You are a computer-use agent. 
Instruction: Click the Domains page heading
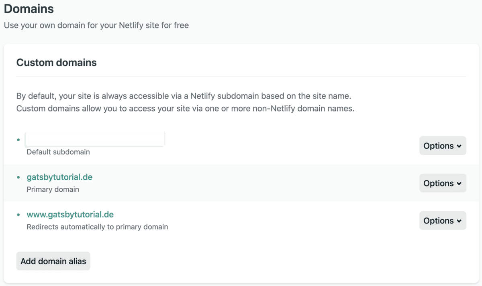29,8
